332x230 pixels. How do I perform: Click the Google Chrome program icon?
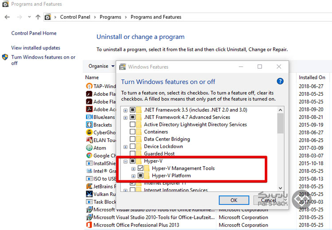click(89, 156)
